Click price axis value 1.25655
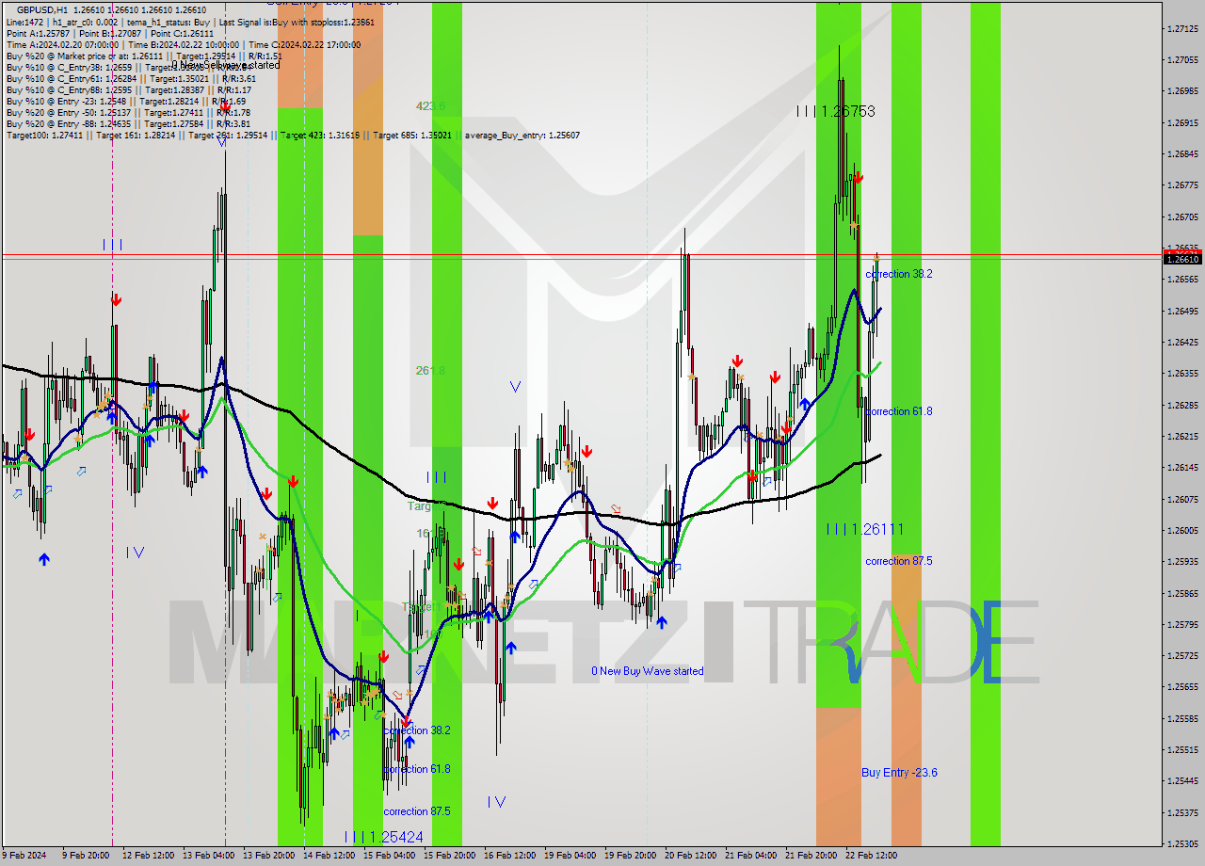The image size is (1205, 866). [x=1181, y=687]
